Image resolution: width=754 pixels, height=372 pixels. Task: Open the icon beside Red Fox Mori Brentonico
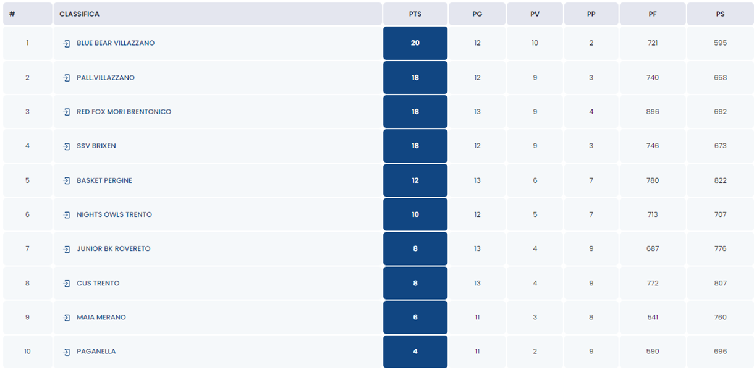67,112
